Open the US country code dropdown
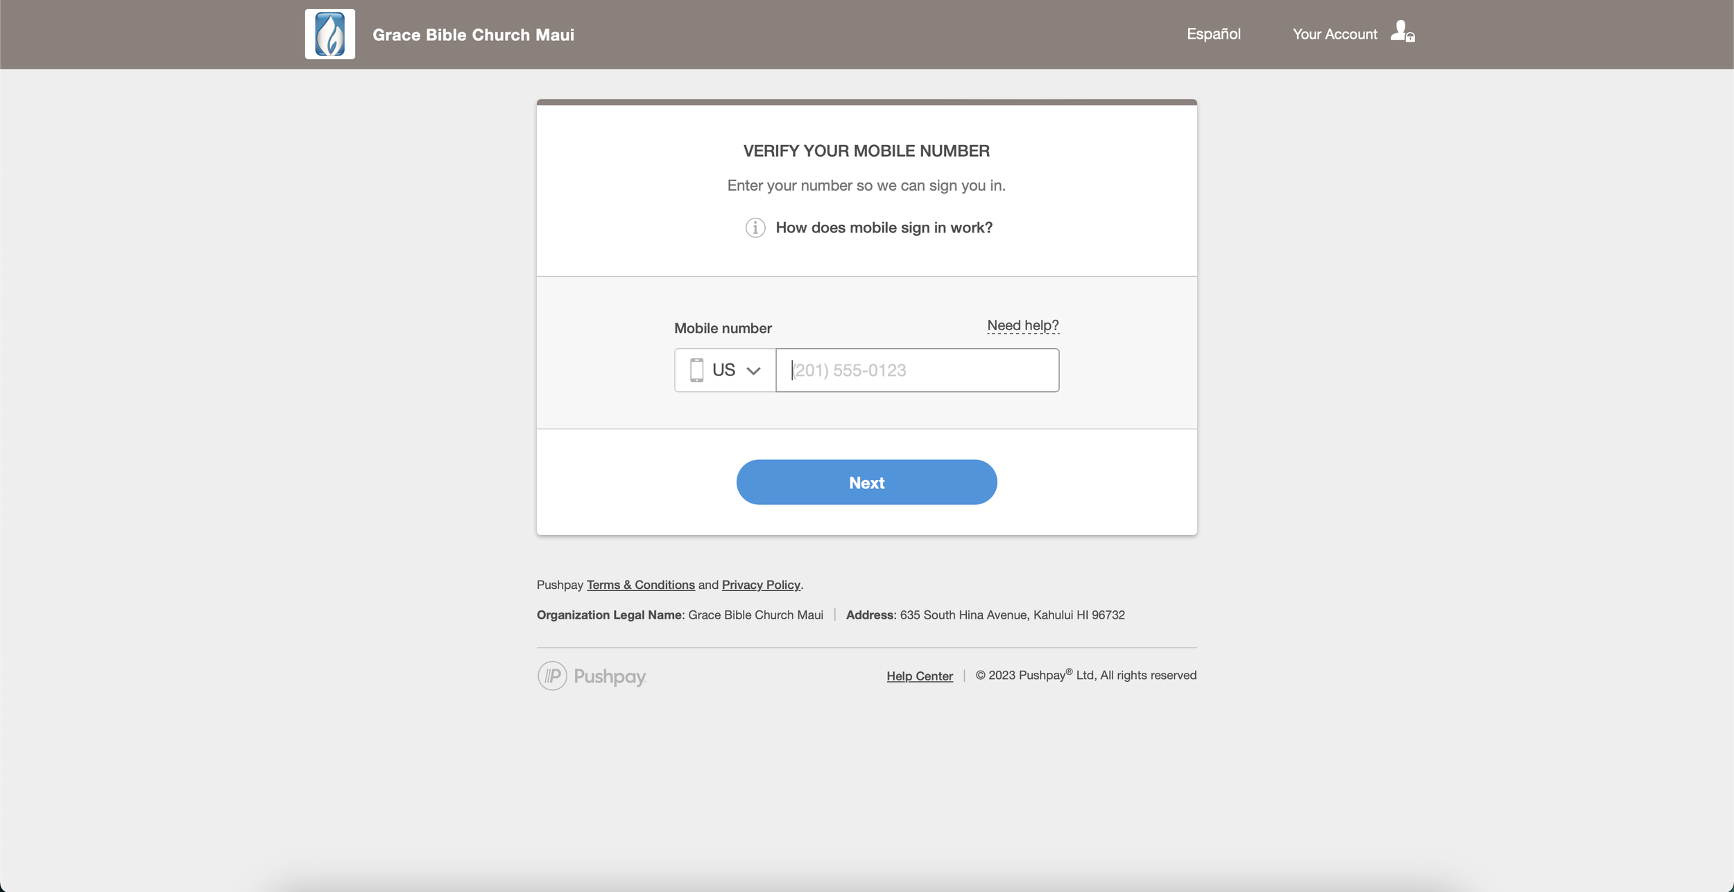The height and width of the screenshot is (892, 1734). click(x=725, y=370)
